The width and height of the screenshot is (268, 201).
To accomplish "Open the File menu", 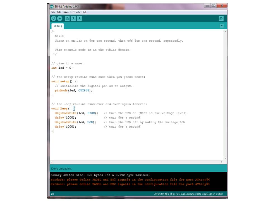I will [53, 12].
